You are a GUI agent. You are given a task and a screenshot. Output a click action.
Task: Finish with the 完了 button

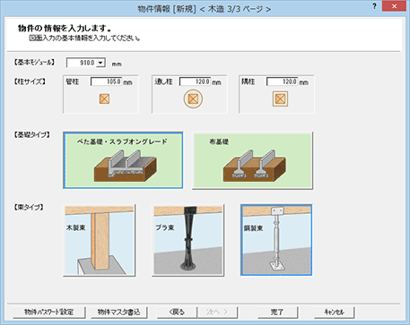click(277, 312)
